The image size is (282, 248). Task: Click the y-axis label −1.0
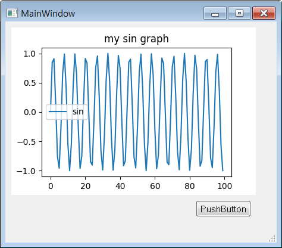coord(27,171)
